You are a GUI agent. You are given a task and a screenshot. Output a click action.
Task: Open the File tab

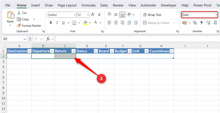coord(8,5)
